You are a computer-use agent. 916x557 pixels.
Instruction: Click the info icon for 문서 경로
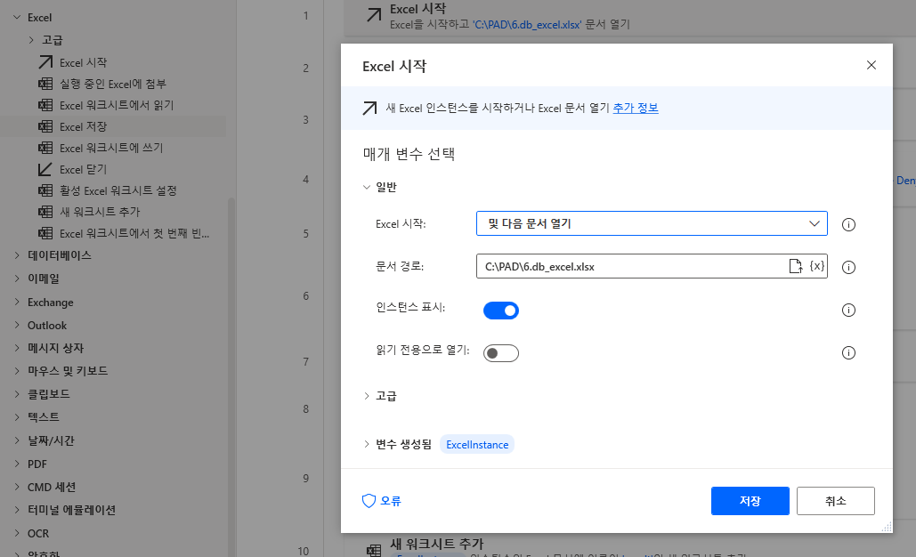click(848, 267)
